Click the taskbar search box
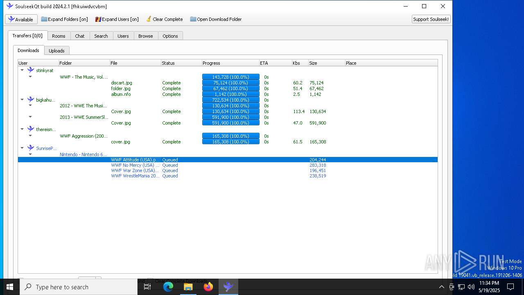The height and width of the screenshot is (295, 524). point(79,287)
